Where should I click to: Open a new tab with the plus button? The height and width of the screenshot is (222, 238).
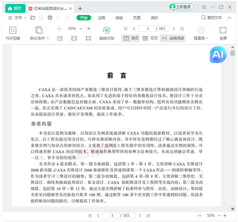[x=80, y=9]
